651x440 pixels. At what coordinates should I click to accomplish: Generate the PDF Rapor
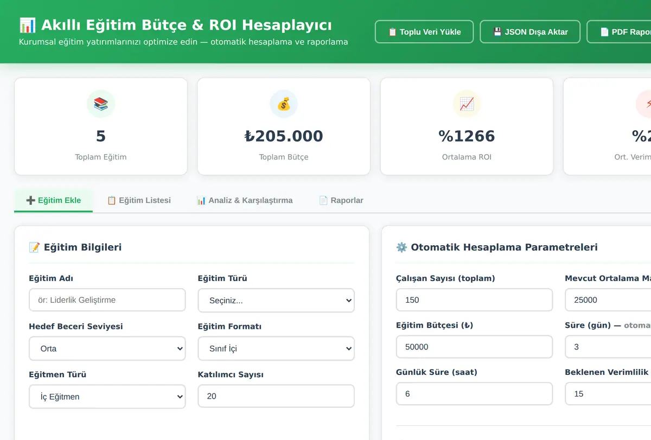click(x=619, y=31)
